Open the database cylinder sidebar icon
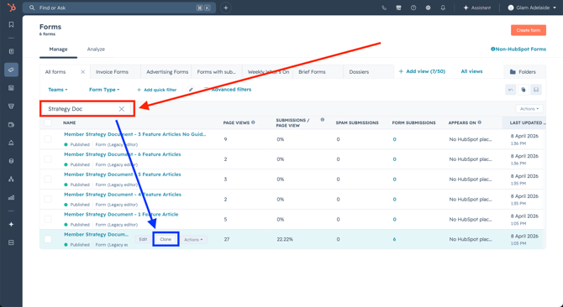 11,161
